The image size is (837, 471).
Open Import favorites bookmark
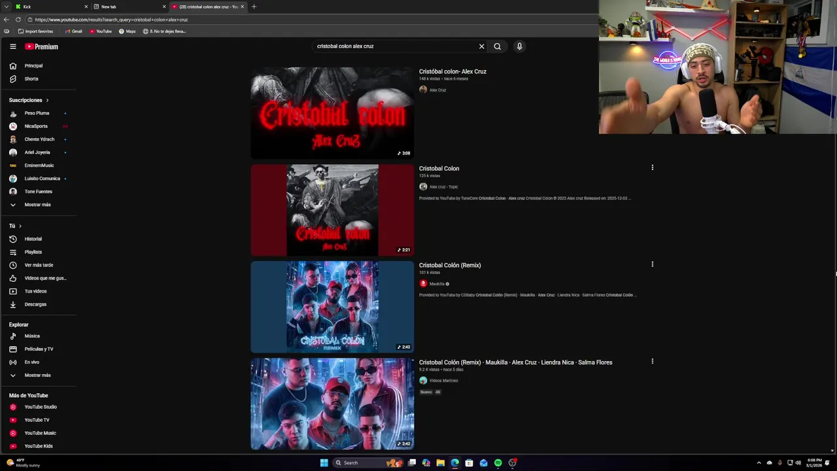point(36,31)
